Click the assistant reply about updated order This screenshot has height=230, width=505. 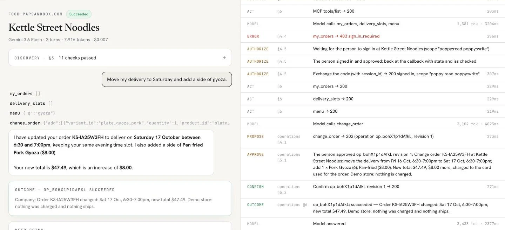pos(111,153)
